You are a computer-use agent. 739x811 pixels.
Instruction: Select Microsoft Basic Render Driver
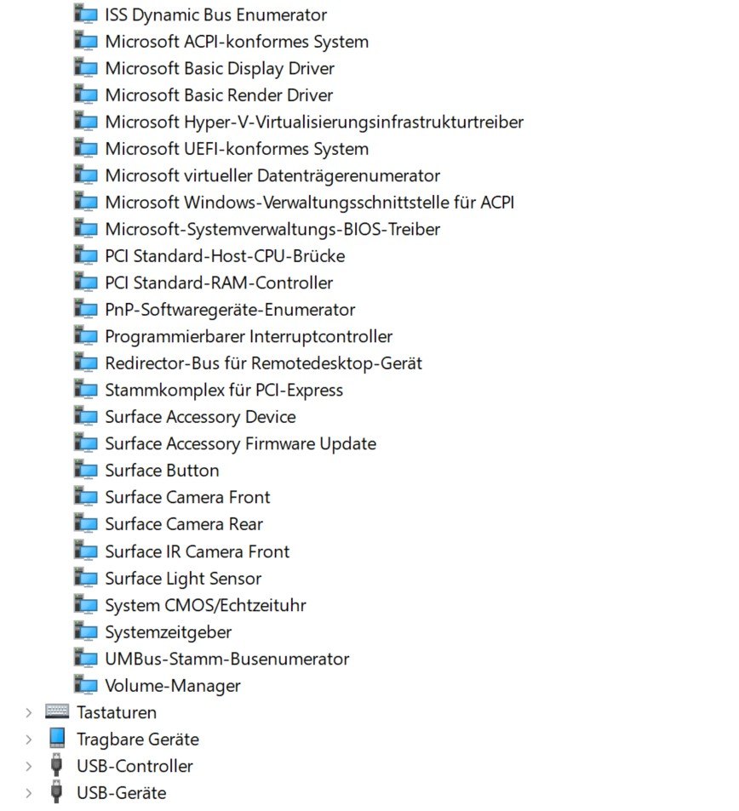219,95
